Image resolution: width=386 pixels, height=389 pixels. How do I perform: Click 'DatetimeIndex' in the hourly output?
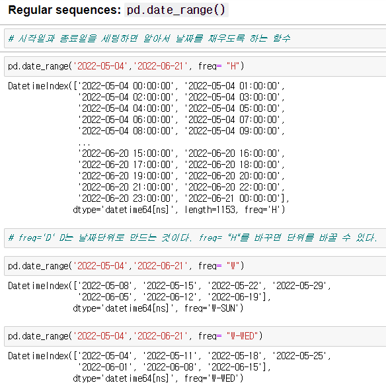pos(38,86)
